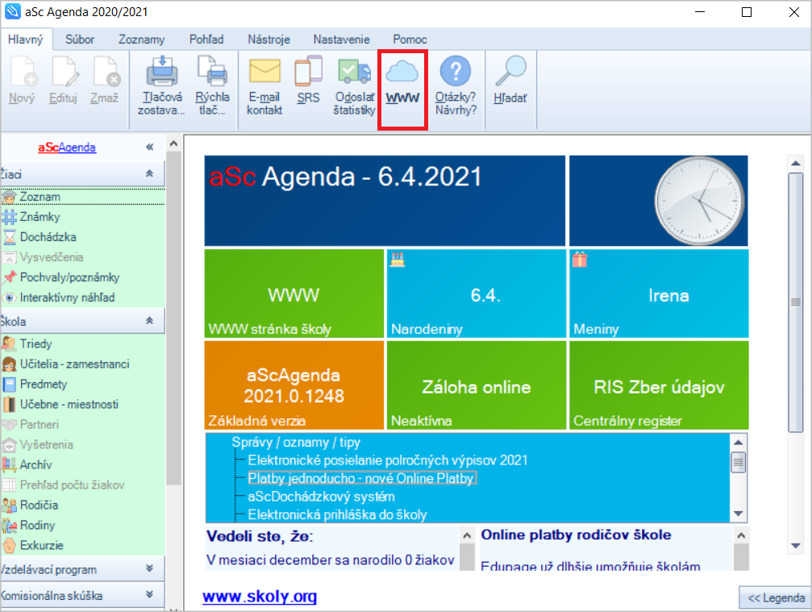Screen dimensions: 812x612
Task: Open Učebne - miestnosti item
Action: (x=69, y=405)
